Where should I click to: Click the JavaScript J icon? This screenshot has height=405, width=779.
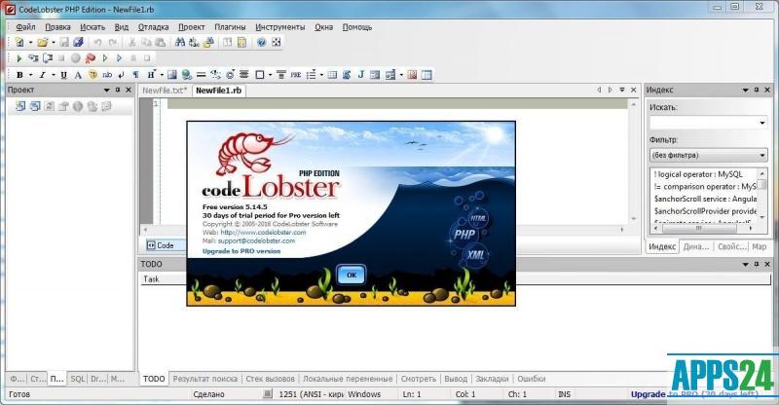(x=361, y=75)
